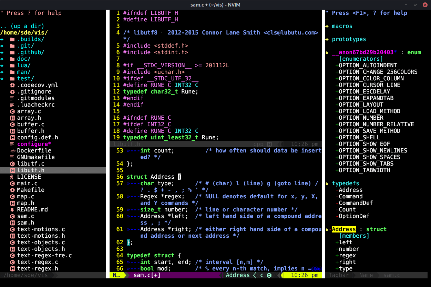Click markdown icon of README.md
Viewport: 431px width, 287px height.
[12, 210]
